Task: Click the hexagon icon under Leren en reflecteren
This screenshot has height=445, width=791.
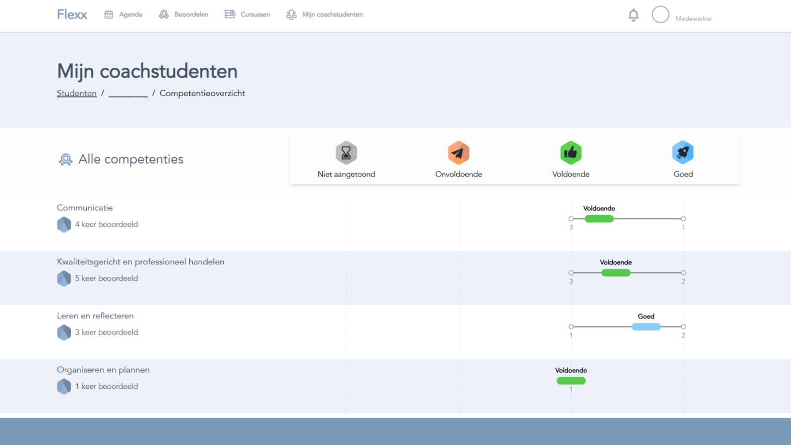Action: 64,332
